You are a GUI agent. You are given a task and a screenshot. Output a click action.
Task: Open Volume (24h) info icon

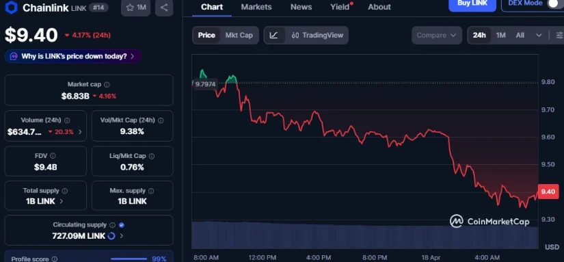tap(67, 120)
